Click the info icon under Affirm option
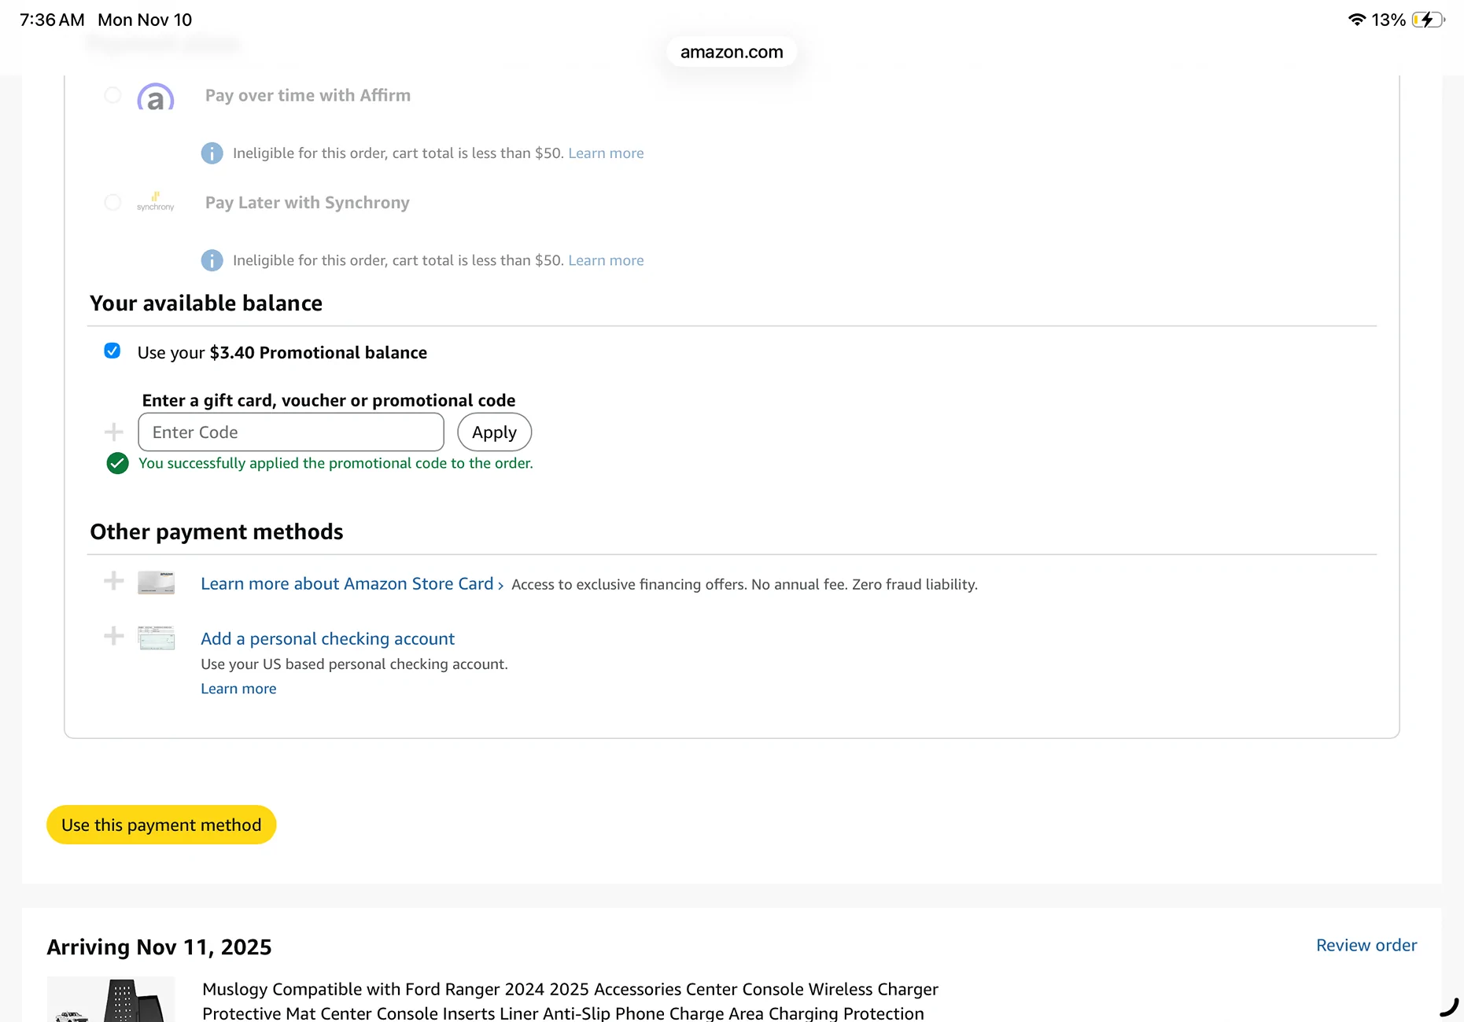 [x=212, y=153]
